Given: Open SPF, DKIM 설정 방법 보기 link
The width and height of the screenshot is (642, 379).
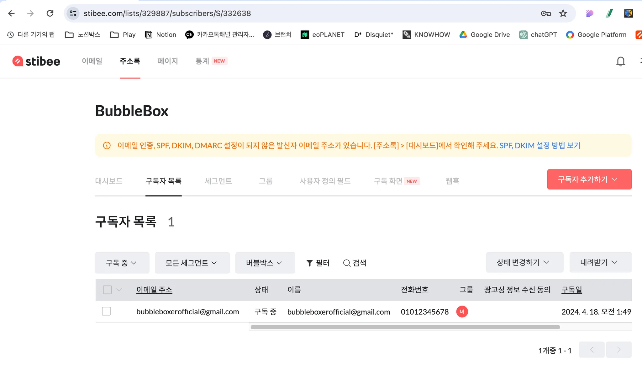Looking at the screenshot, I should 539,145.
